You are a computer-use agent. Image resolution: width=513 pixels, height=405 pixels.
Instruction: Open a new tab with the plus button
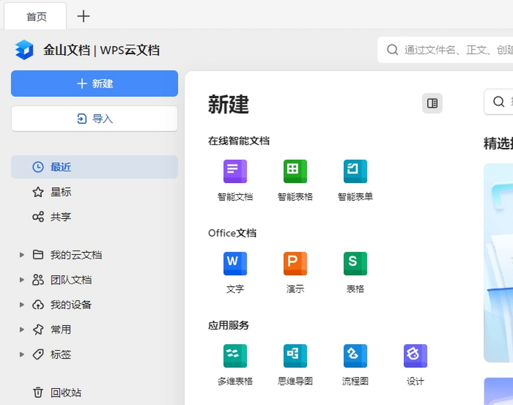(x=83, y=16)
